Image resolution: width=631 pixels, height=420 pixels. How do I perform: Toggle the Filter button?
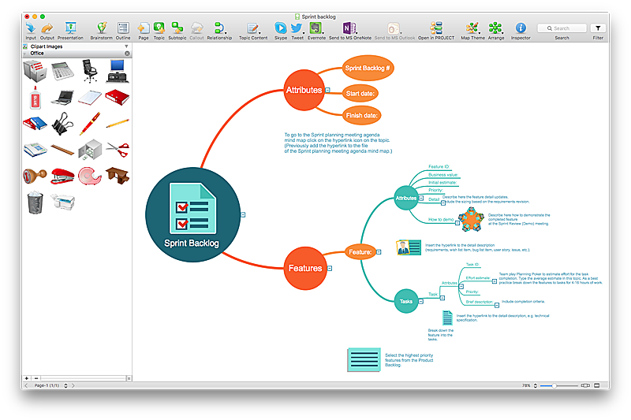coord(597,28)
